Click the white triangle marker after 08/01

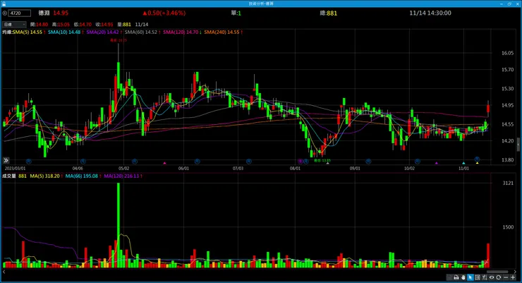coord(327,163)
